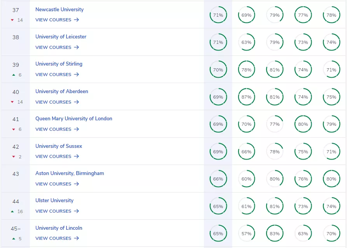Click the 87% score circle for Aberdeen
Viewport: 347px width, 248px height.
pos(246,97)
